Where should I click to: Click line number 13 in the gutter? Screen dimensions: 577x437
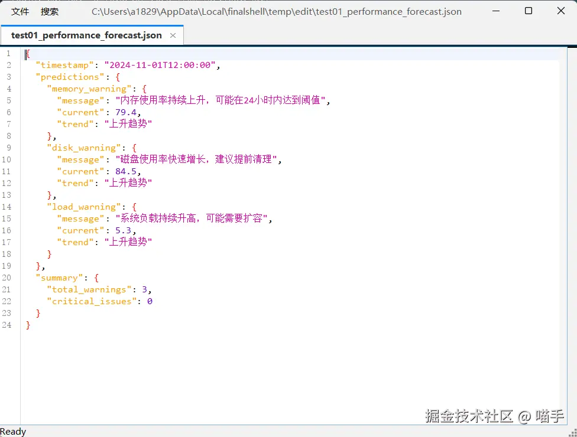[x=7, y=195]
